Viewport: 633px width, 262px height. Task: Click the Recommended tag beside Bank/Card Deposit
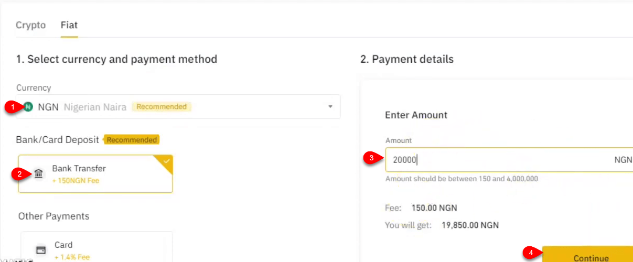[x=132, y=140]
